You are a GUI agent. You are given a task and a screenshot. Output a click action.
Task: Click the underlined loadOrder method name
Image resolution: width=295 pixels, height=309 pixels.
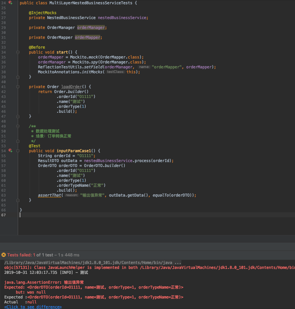(x=71, y=87)
